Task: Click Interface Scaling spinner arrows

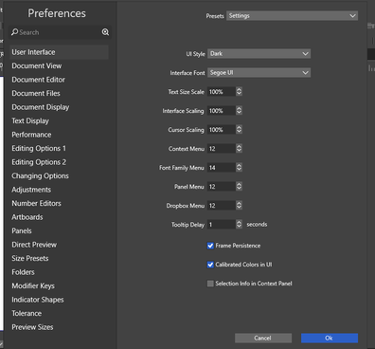Action: click(239, 110)
